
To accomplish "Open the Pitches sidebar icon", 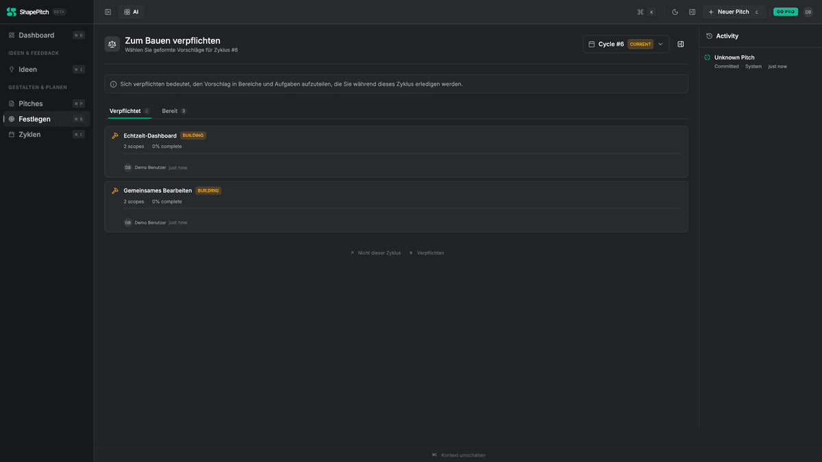I will 10,103.
